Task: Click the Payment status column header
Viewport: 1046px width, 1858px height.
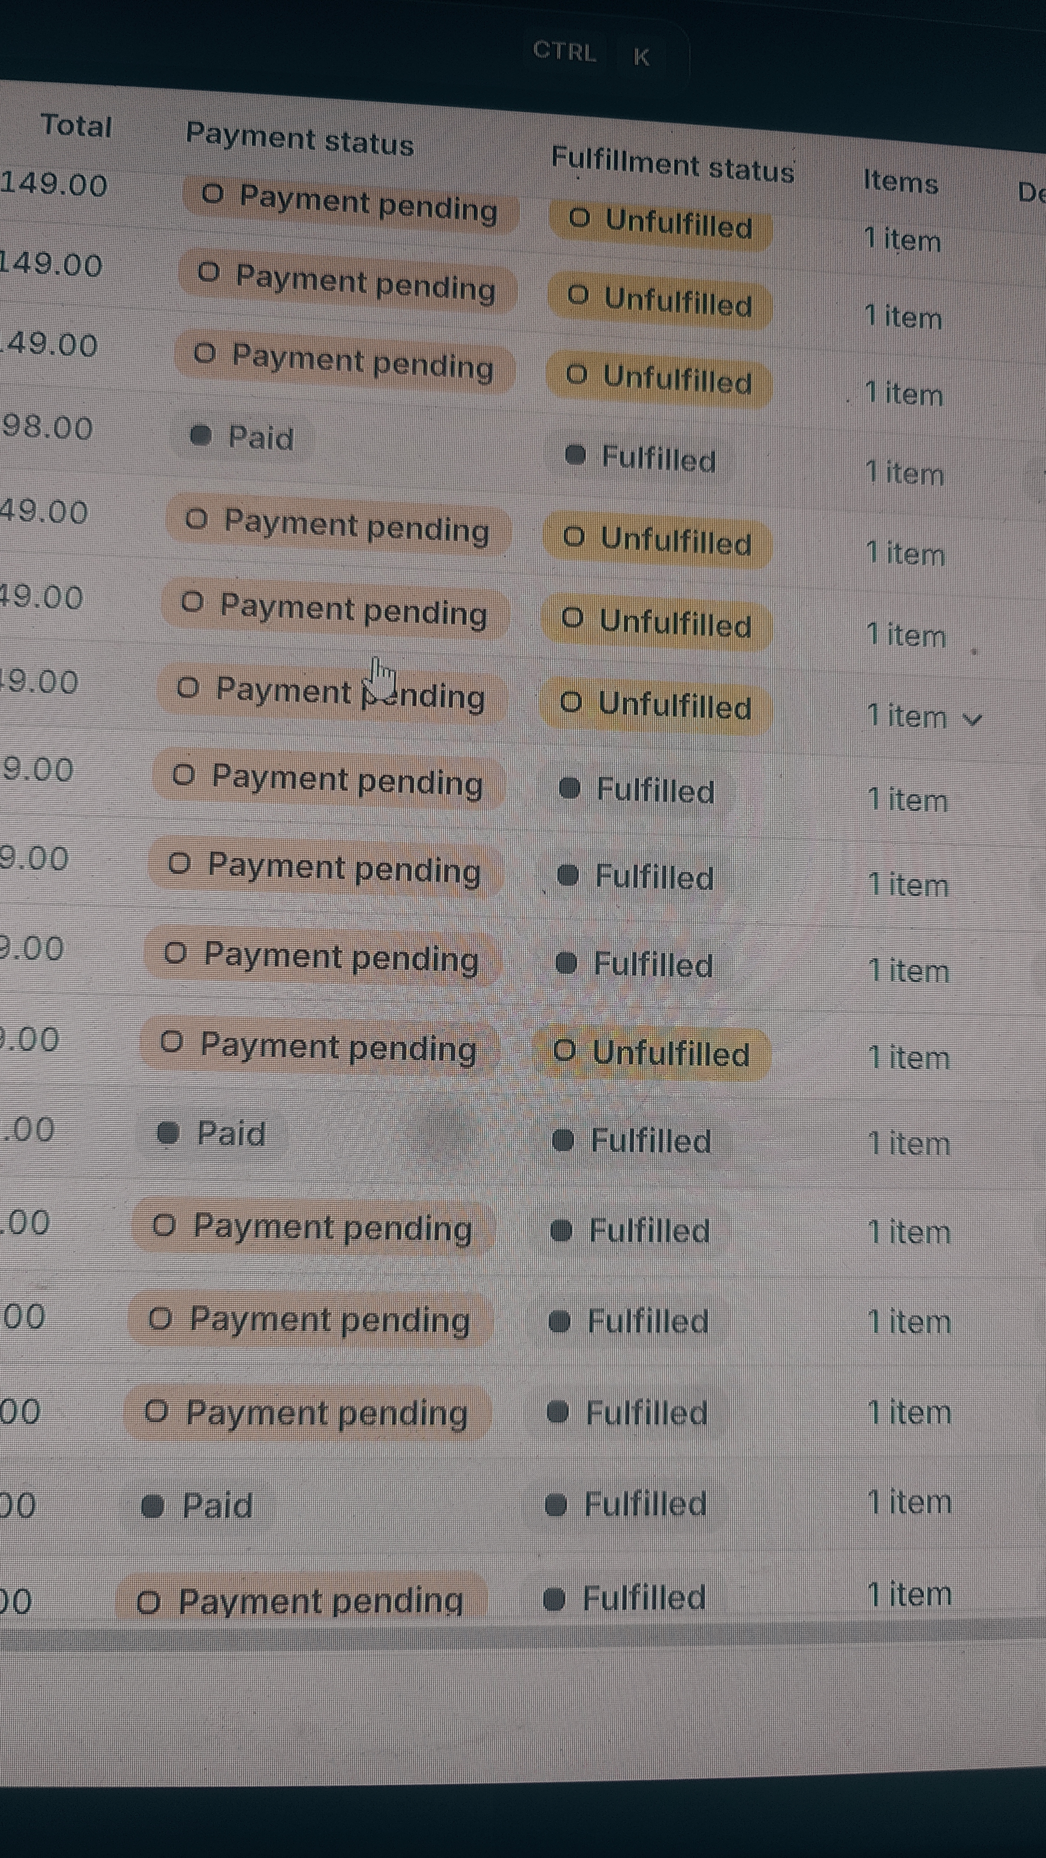Action: point(300,138)
